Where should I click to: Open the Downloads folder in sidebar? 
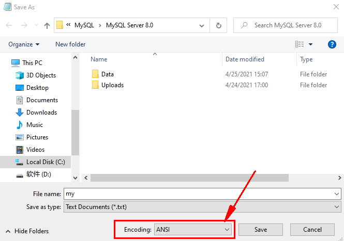point(41,113)
